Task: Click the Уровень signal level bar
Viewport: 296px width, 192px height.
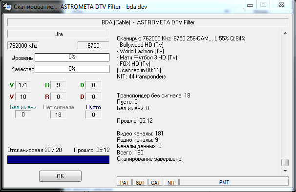Action: (x=72, y=57)
